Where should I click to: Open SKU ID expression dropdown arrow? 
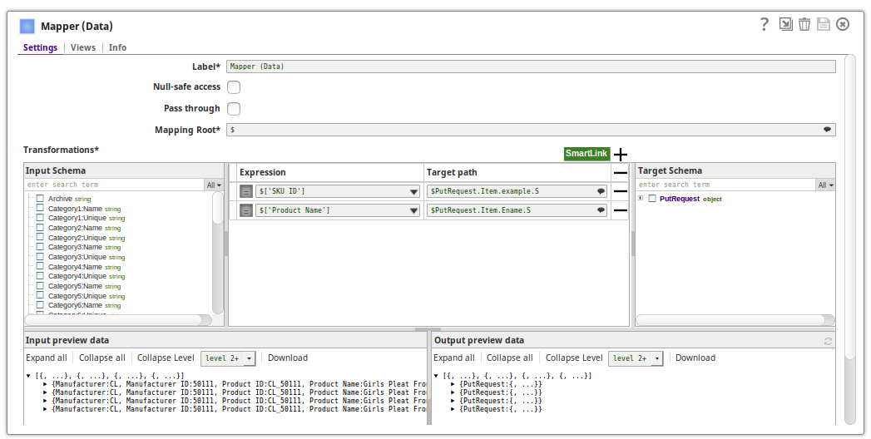click(413, 192)
